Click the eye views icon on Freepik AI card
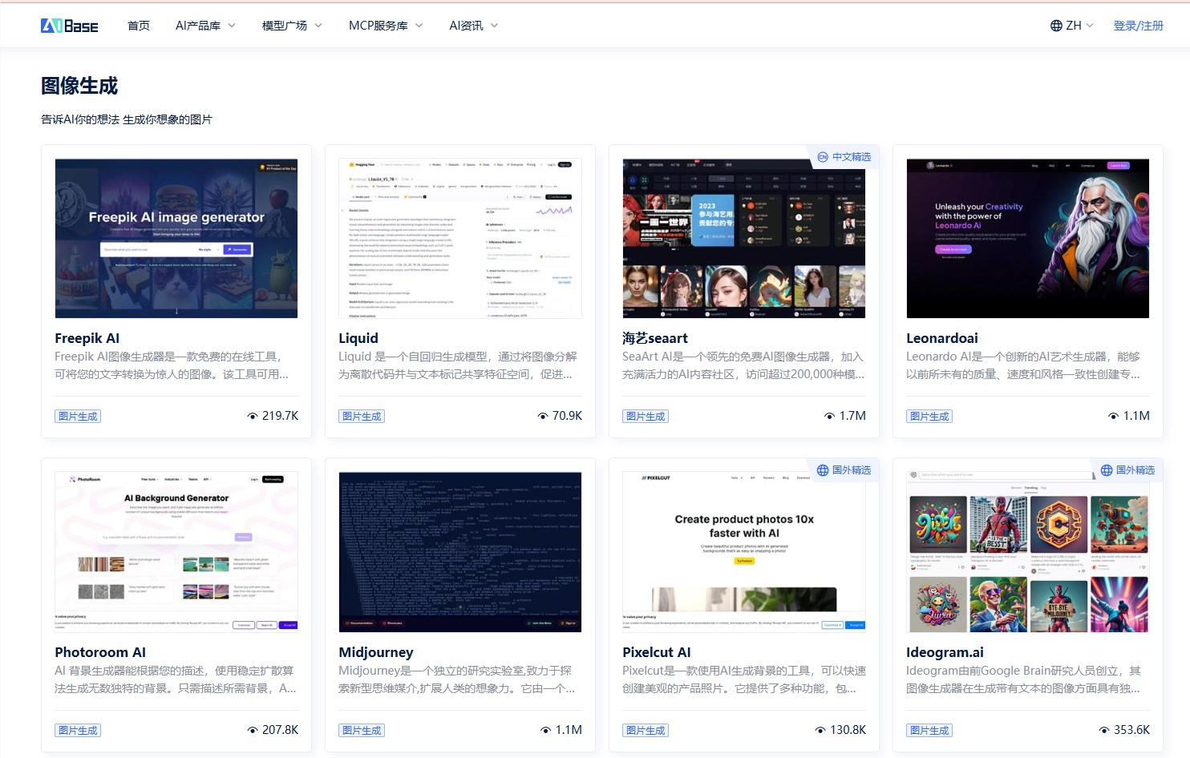The width and height of the screenshot is (1190, 758). coord(253,416)
